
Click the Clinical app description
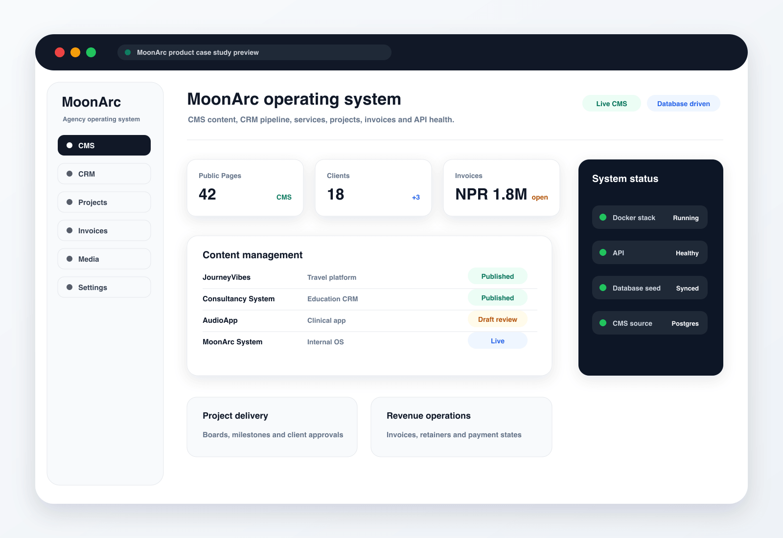pyautogui.click(x=326, y=320)
